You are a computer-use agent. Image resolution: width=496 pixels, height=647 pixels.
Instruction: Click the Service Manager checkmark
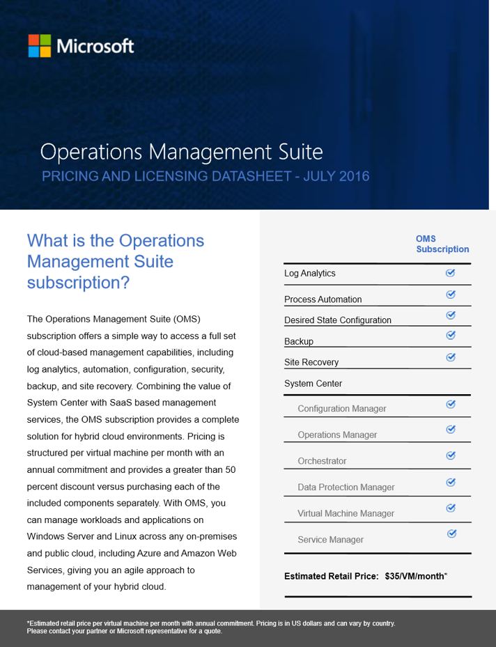tap(452, 533)
